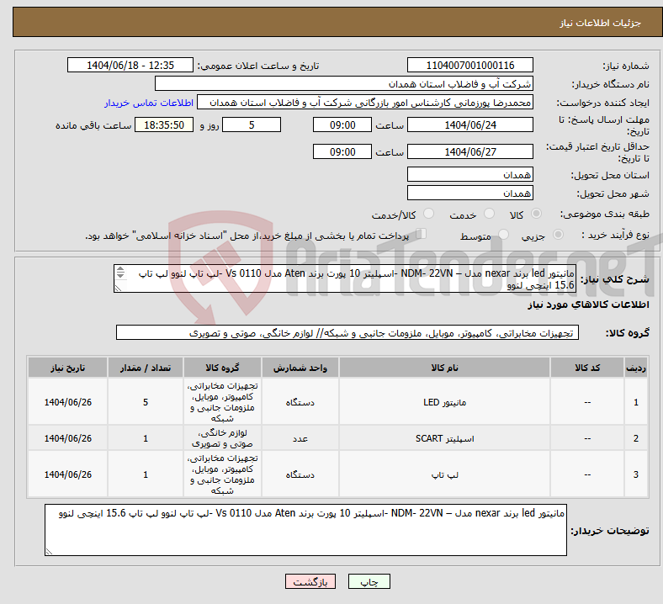Click the response deadline time 09:00 field
This screenshot has height=604, width=663.
pos(342,125)
